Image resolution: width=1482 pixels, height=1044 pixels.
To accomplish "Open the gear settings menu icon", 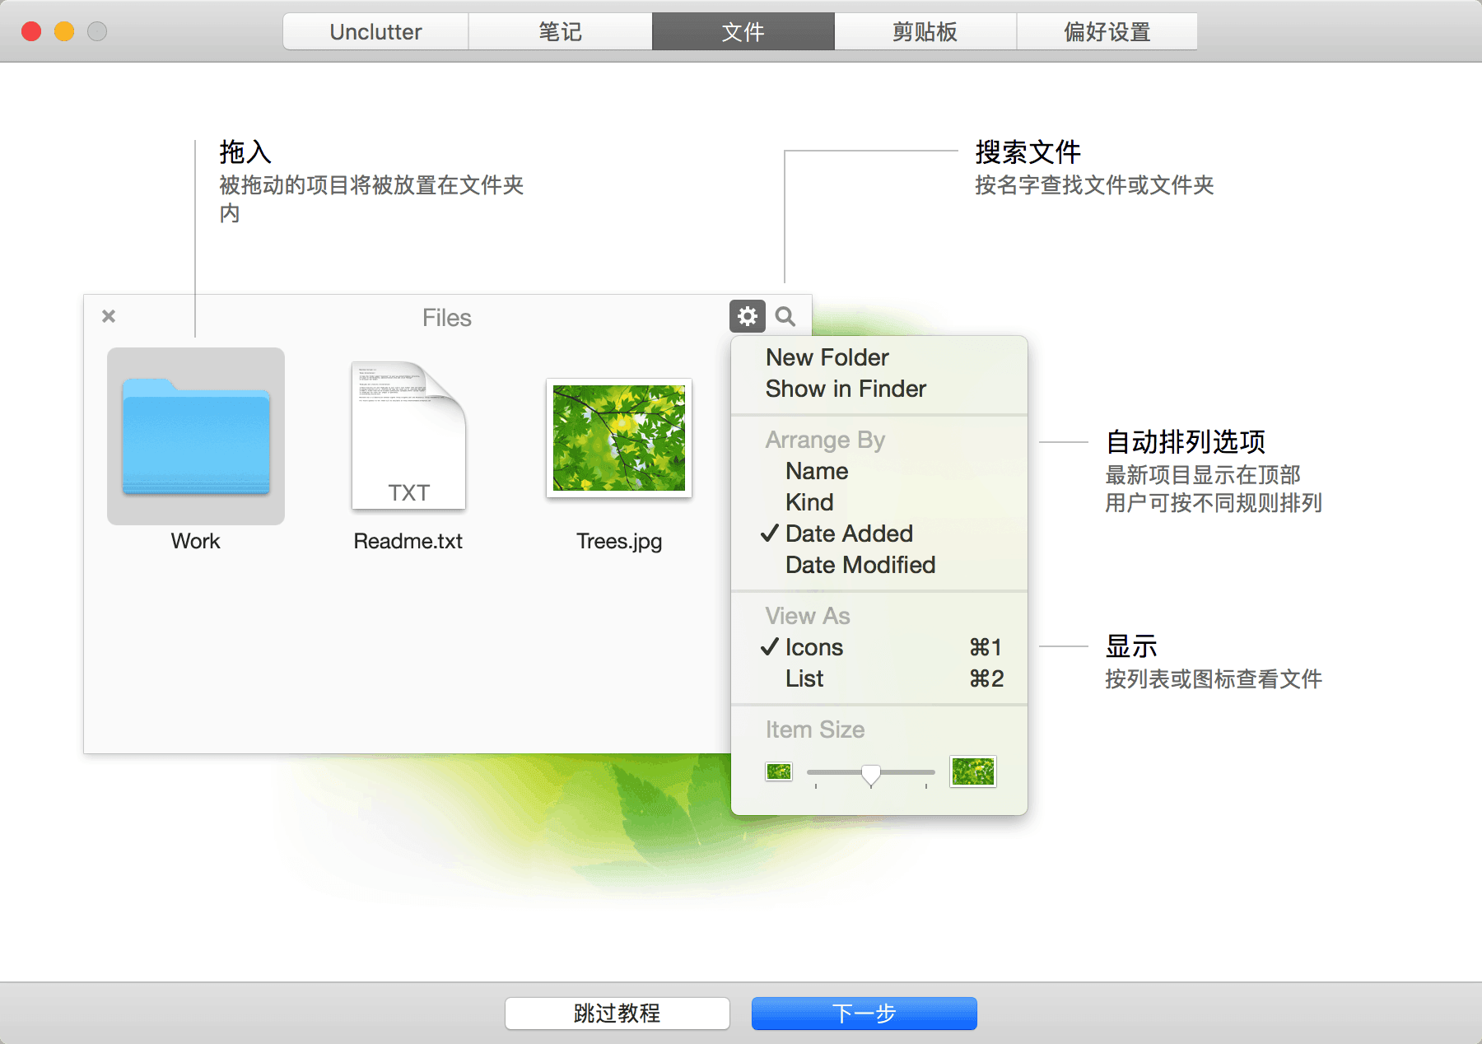I will point(748,316).
